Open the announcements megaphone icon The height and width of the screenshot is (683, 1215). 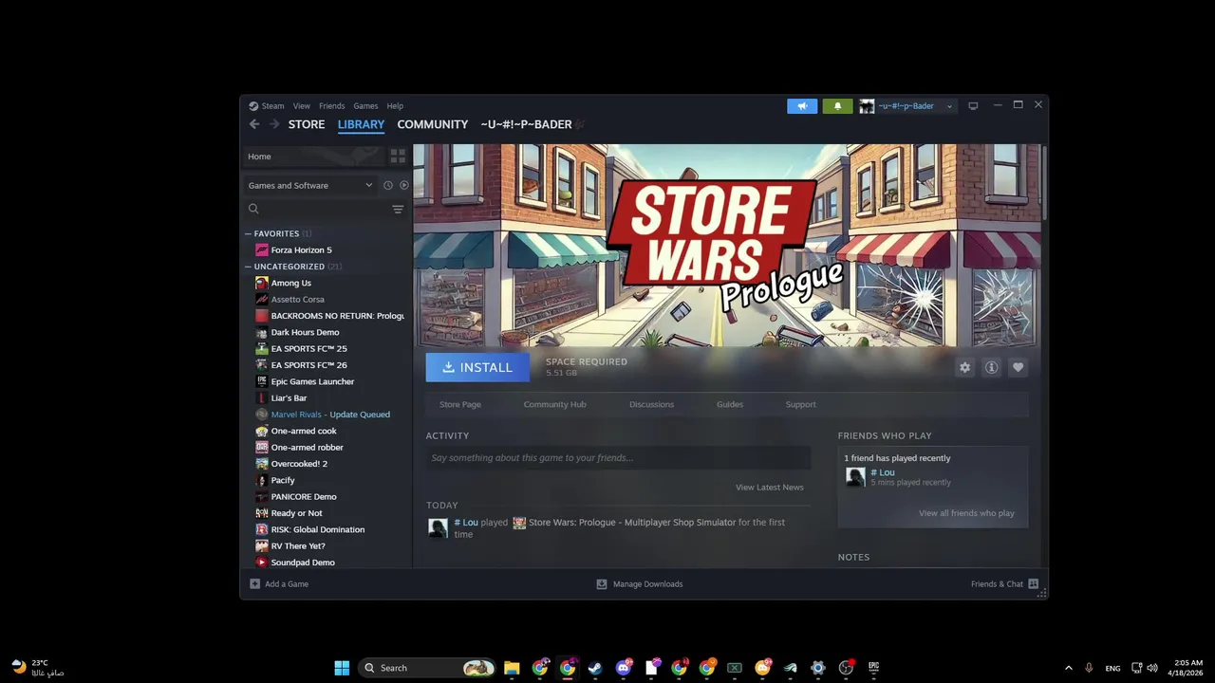tap(802, 106)
